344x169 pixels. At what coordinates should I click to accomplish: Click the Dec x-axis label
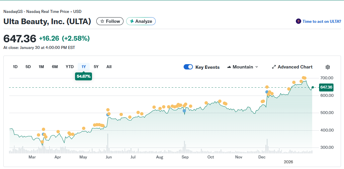(262, 157)
